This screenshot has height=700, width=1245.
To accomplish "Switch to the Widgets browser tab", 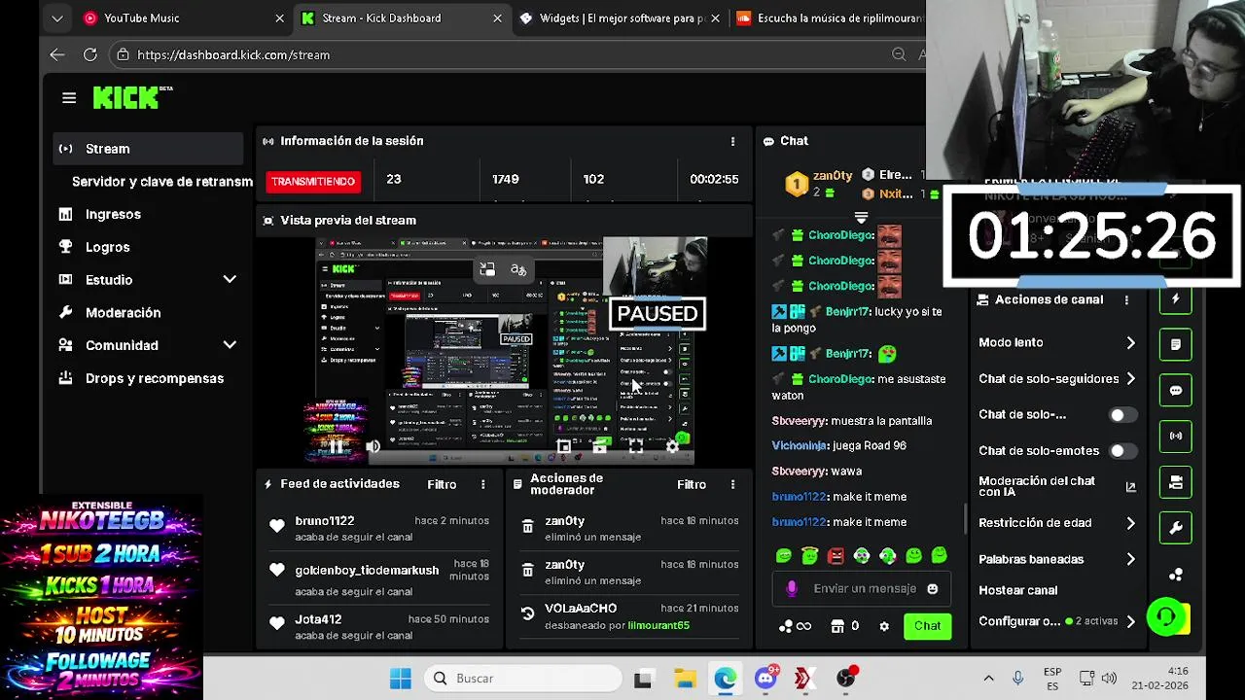I will point(620,17).
